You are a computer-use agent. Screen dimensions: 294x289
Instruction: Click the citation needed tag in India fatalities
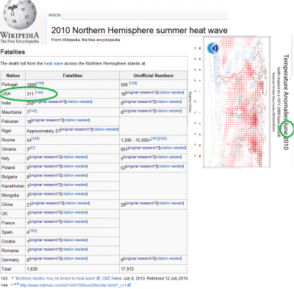coord(79,101)
